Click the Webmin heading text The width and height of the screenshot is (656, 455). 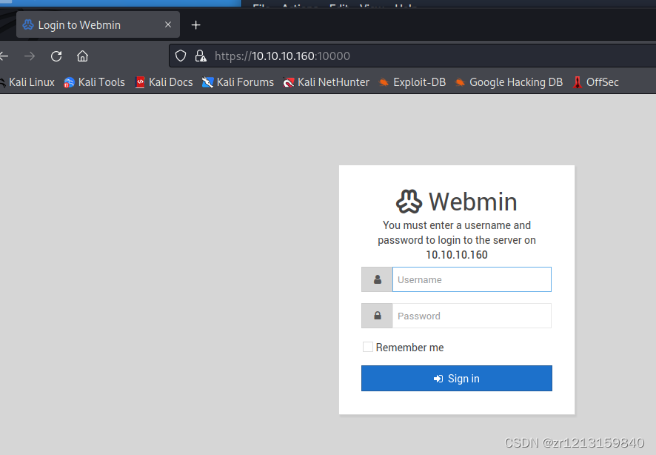tap(473, 202)
